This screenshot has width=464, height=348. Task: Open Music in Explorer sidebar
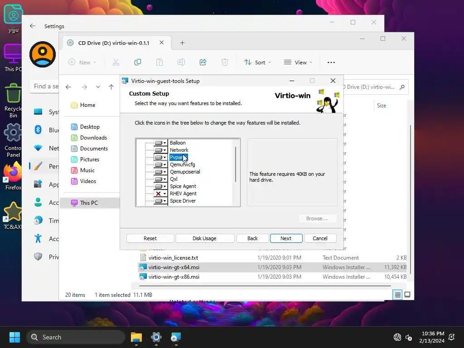[83, 170]
